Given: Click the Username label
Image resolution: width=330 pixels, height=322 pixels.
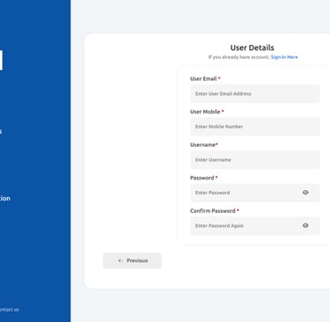Looking at the screenshot, I should click(202, 145).
